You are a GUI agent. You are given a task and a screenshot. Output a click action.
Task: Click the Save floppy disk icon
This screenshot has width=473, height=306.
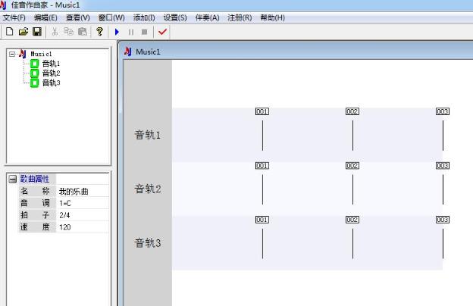click(x=36, y=32)
